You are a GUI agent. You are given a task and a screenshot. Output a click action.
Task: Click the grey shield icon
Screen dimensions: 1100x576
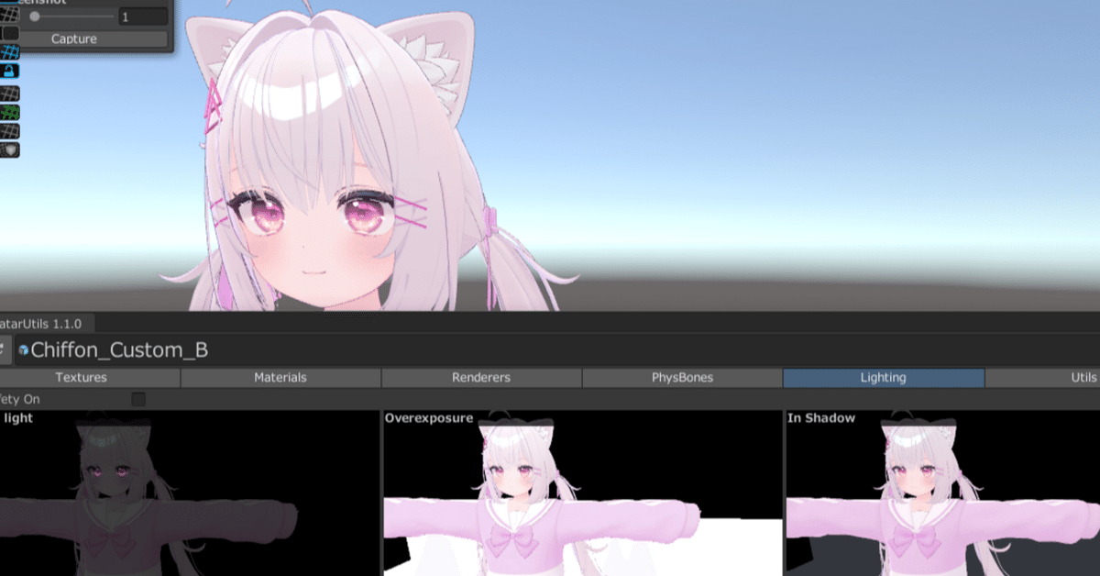(10, 150)
